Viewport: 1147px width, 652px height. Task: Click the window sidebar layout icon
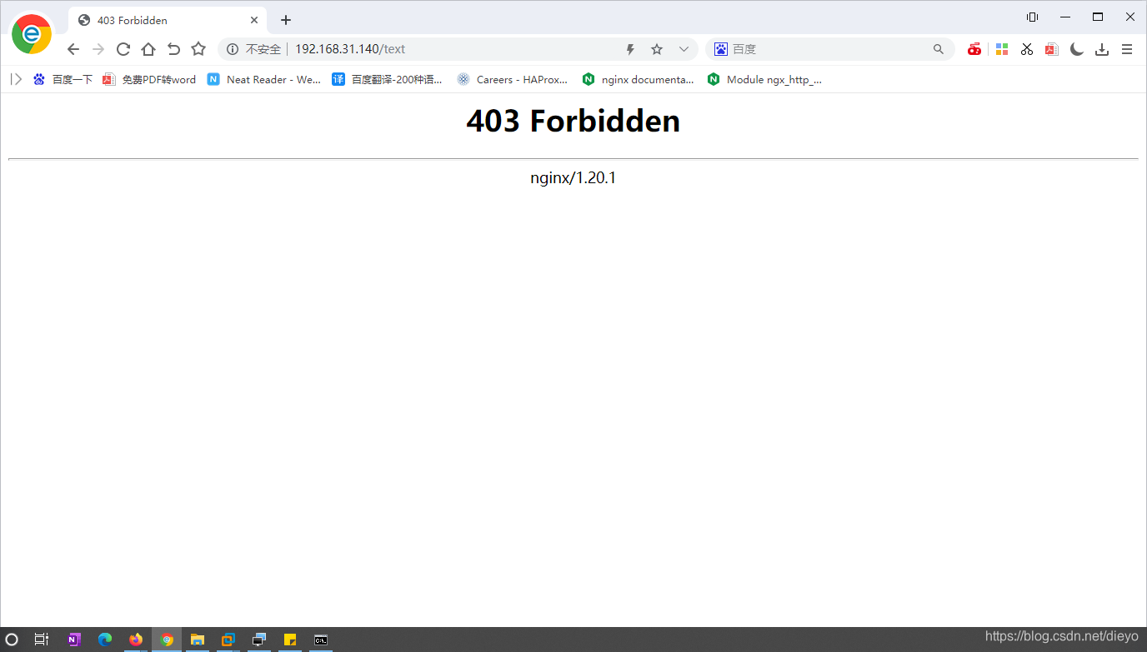pos(1032,17)
